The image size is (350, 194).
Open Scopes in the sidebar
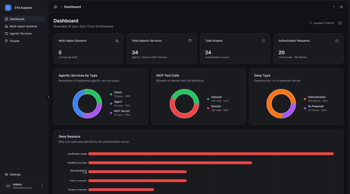pos(24,41)
